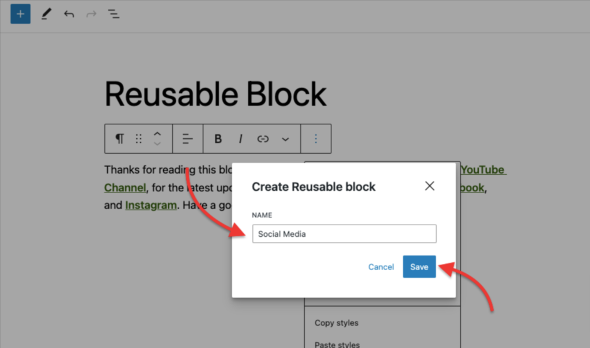The image size is (590, 348).
Task: Toggle bold formatting
Action: pos(218,139)
